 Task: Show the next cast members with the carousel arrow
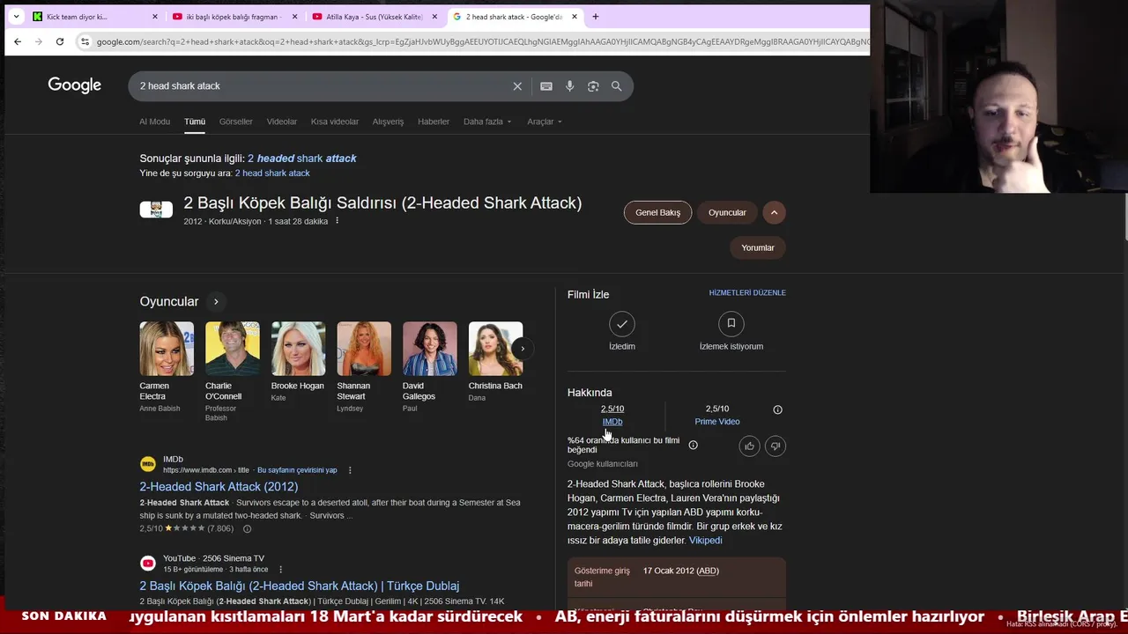point(523,349)
